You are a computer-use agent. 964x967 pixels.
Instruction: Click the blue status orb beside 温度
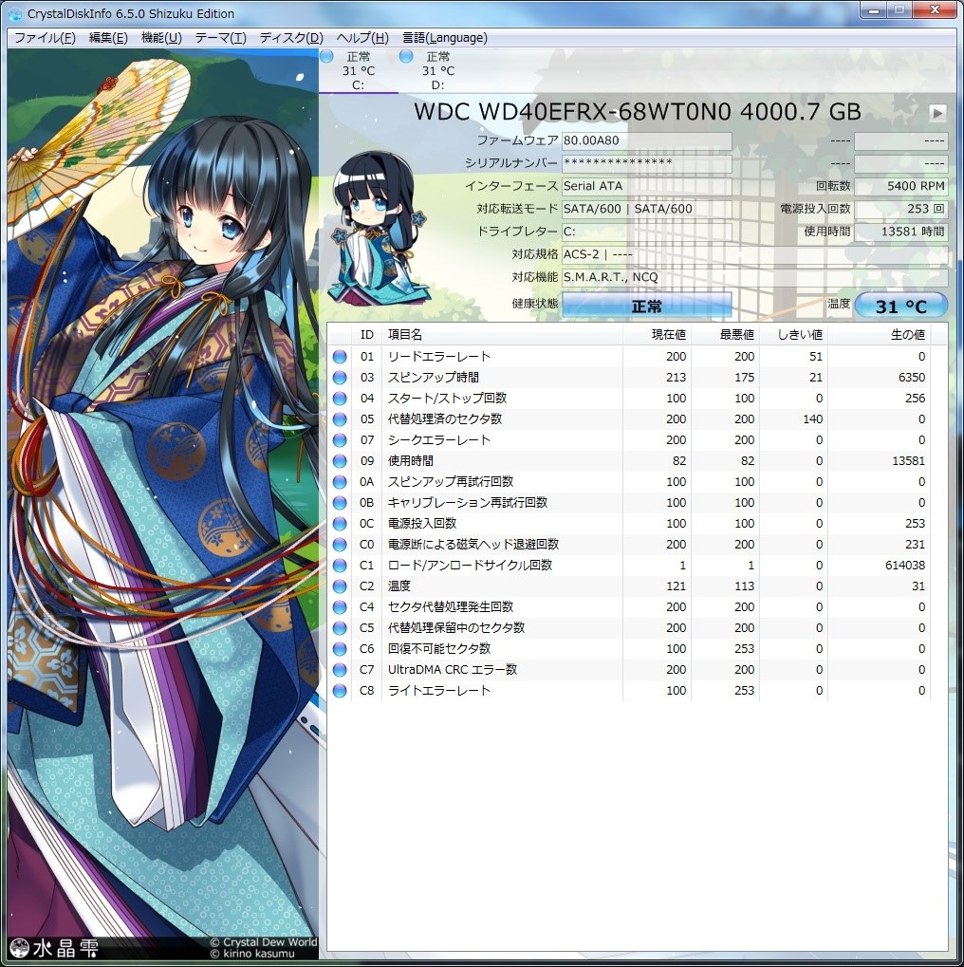coord(342,586)
